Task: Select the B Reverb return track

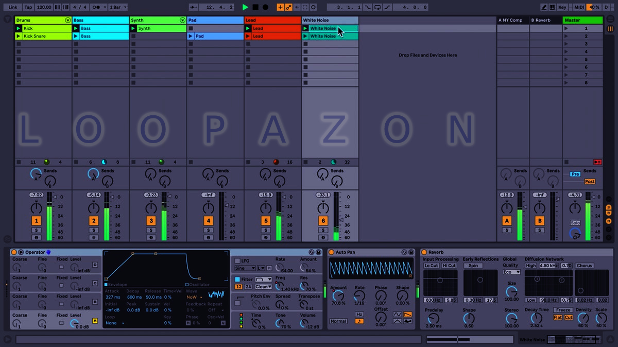Action: click(x=545, y=20)
